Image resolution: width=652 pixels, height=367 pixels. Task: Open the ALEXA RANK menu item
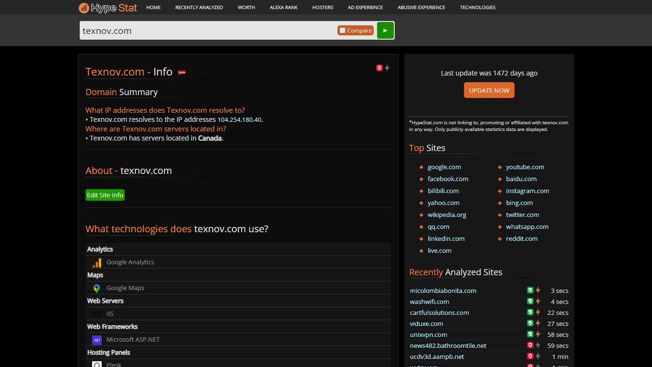(x=284, y=7)
